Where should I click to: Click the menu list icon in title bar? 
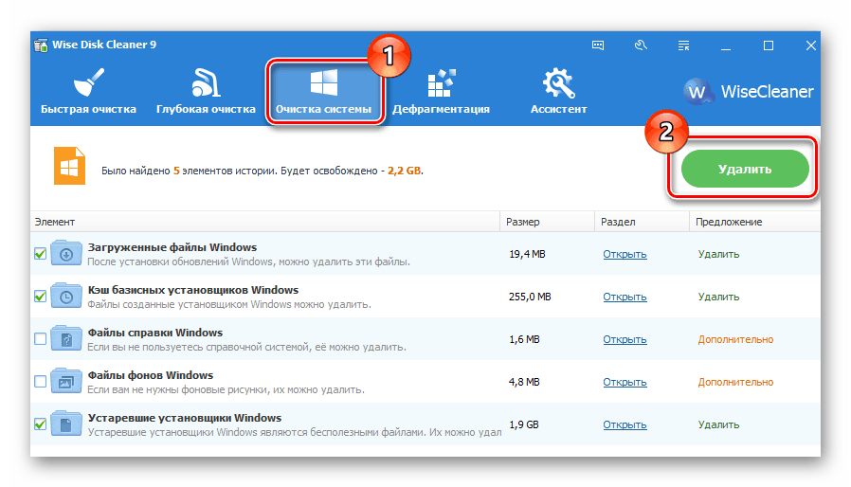pyautogui.click(x=683, y=45)
